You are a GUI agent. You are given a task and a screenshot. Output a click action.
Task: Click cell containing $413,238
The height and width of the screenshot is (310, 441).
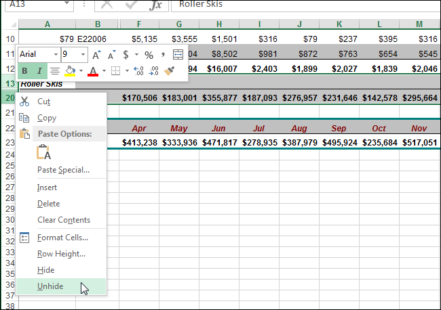tap(139, 143)
